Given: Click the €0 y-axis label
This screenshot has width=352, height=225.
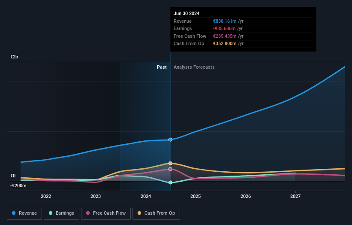Looking at the screenshot, I should [13, 176].
